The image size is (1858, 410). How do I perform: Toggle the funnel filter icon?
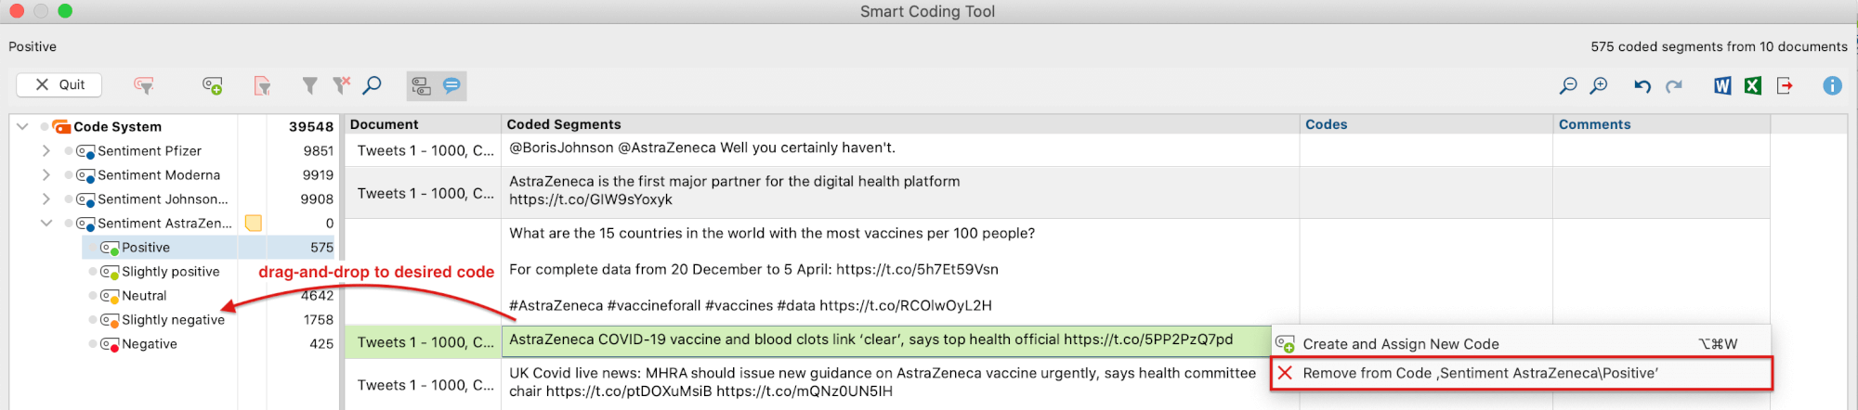point(310,85)
